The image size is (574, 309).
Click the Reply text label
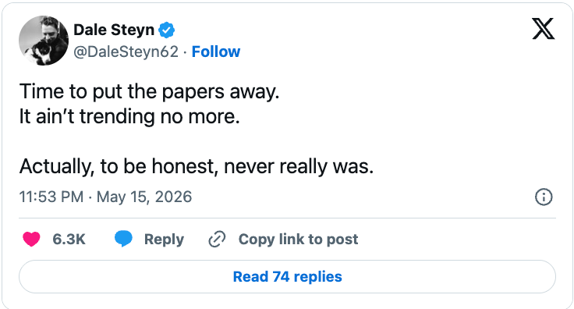pyautogui.click(x=164, y=240)
